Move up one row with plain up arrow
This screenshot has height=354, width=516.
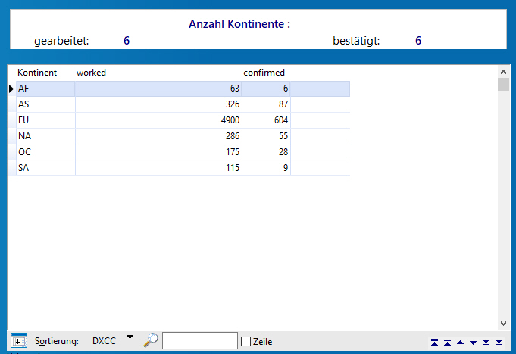(x=460, y=342)
